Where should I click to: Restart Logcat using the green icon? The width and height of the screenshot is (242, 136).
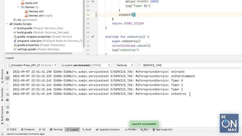[x=7, y=107]
